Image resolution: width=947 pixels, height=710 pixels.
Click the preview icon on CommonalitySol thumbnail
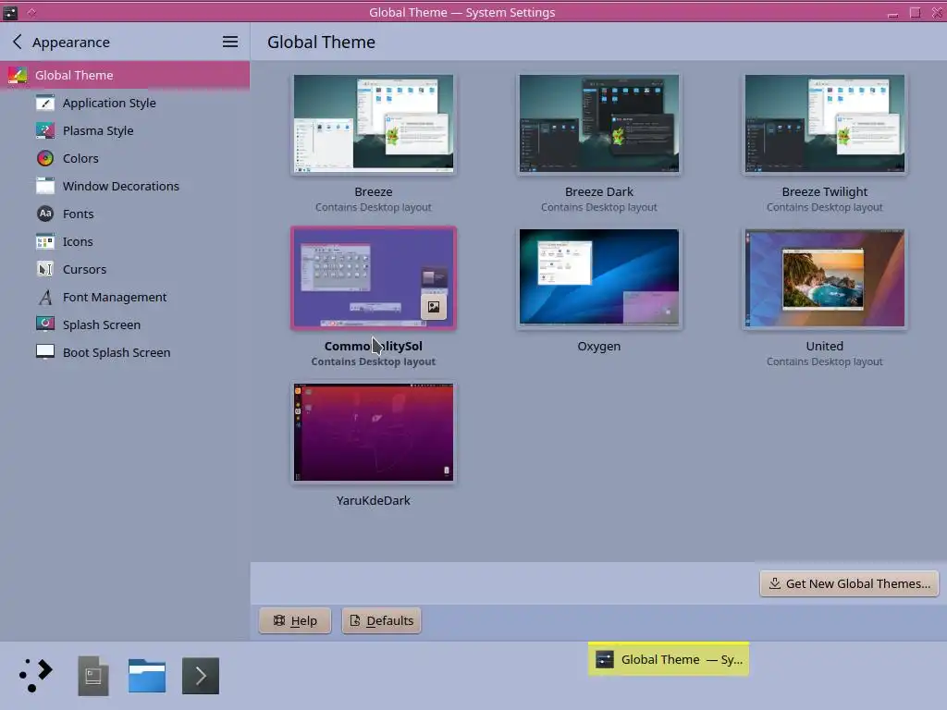coord(434,307)
